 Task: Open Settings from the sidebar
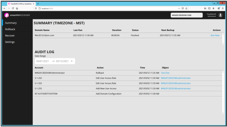(10, 42)
